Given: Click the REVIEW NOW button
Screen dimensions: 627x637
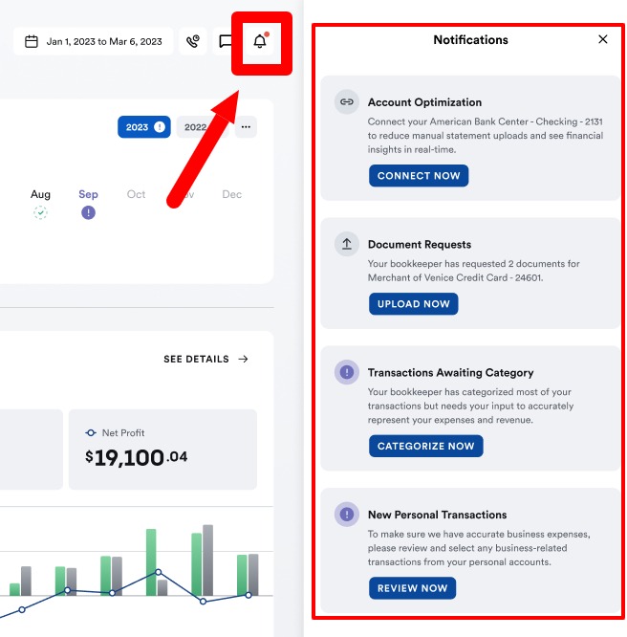Looking at the screenshot, I should coord(412,588).
